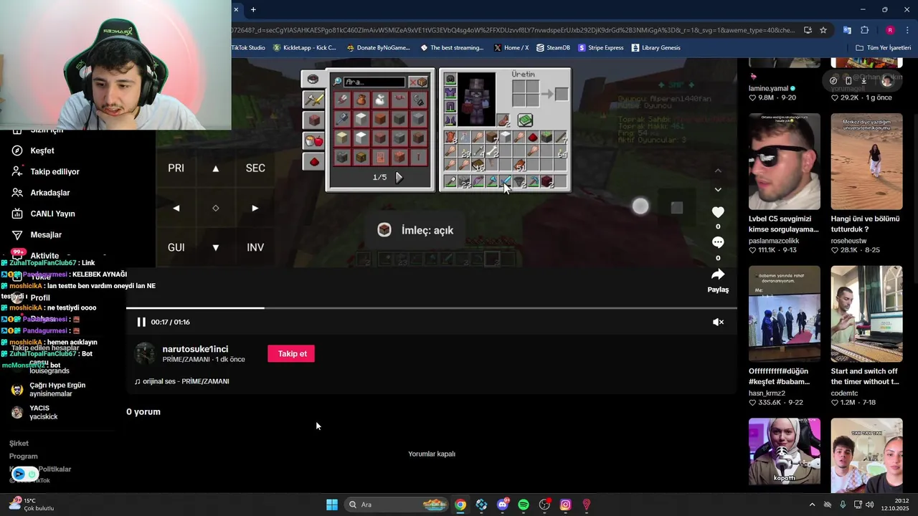Screen dimensions: 918x516
Task: Share the video using the Paylaş arrow
Action: click(718, 274)
